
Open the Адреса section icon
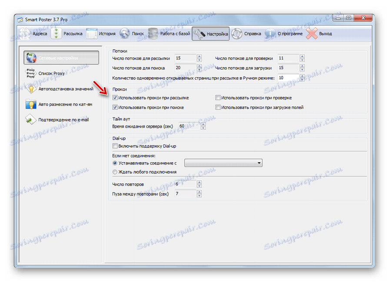tap(25, 33)
